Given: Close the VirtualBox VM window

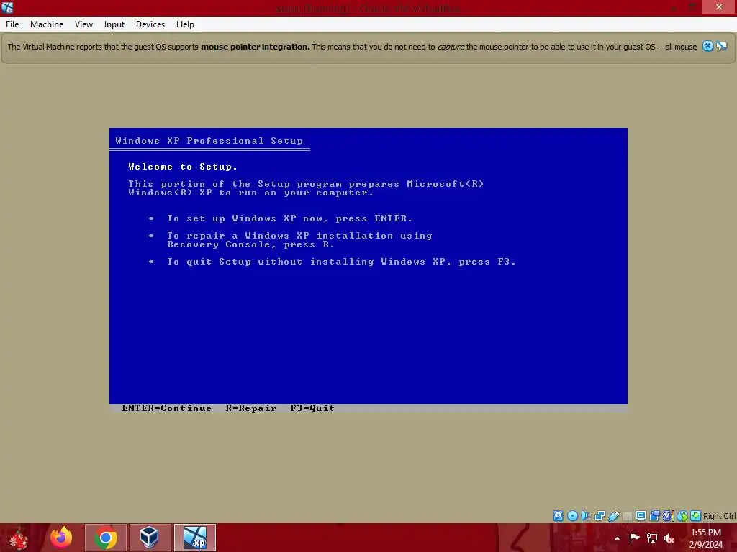Looking at the screenshot, I should click(719, 6).
